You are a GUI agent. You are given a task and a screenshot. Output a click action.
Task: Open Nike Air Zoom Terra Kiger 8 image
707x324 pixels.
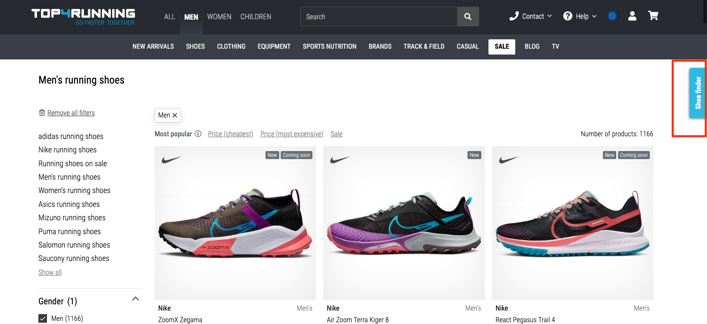pos(404,223)
